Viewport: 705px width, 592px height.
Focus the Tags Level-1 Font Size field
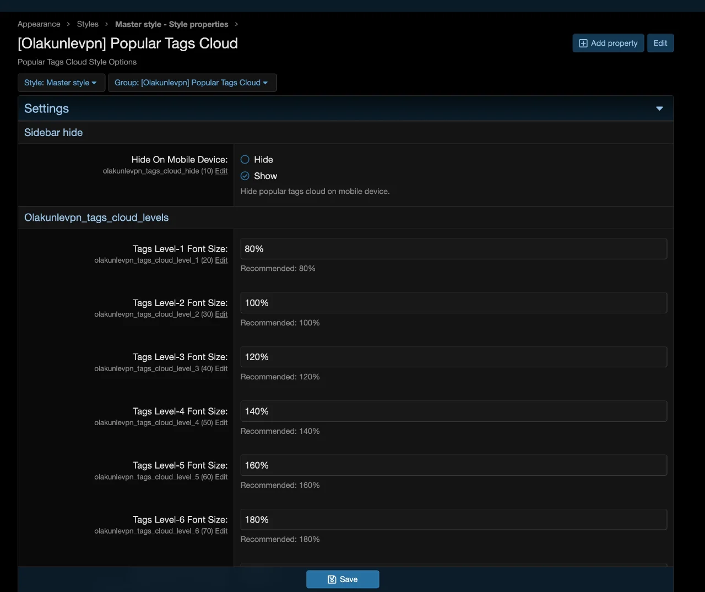(453, 249)
